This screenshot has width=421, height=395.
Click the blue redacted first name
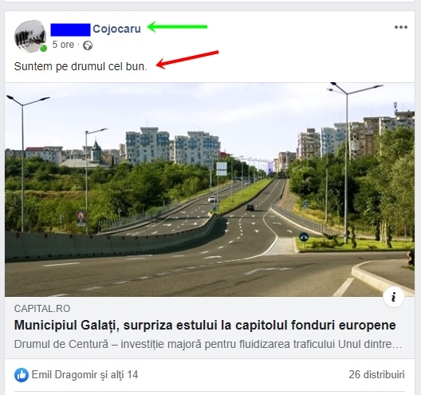[70, 30]
